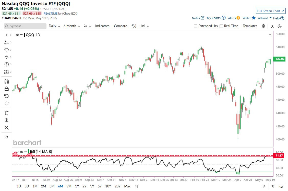Select the 3M time range

pyautogui.click(x=52, y=186)
